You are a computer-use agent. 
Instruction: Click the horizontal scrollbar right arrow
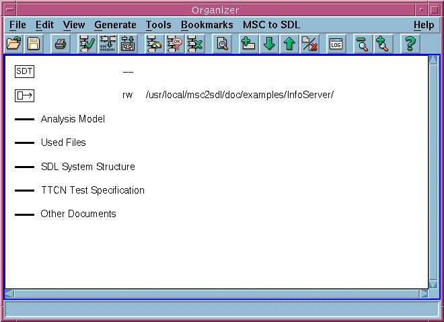[x=424, y=294]
